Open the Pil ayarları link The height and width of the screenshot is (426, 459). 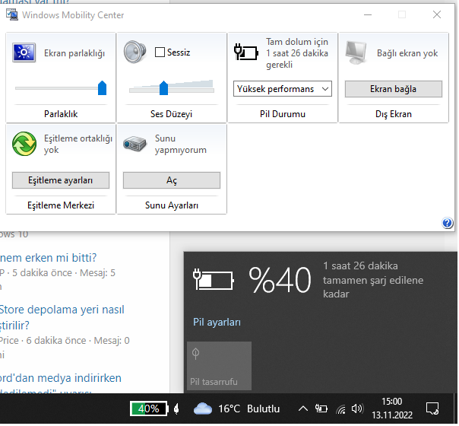[217, 323]
